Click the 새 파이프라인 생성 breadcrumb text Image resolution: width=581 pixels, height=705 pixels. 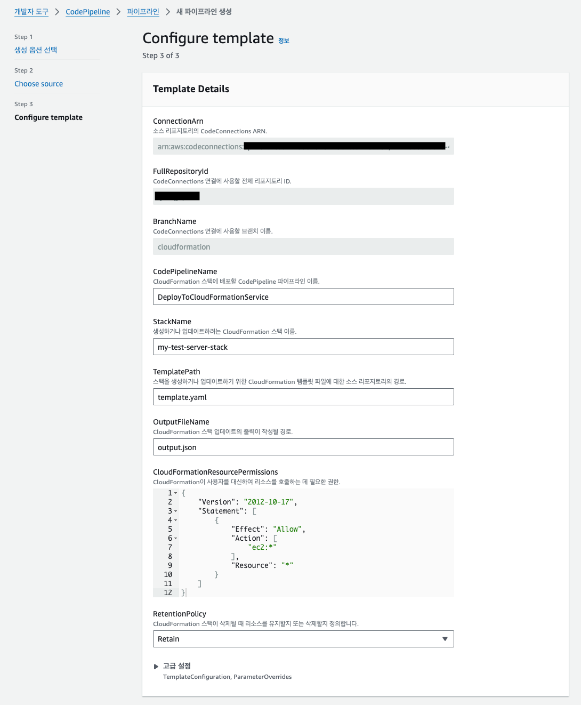(204, 12)
